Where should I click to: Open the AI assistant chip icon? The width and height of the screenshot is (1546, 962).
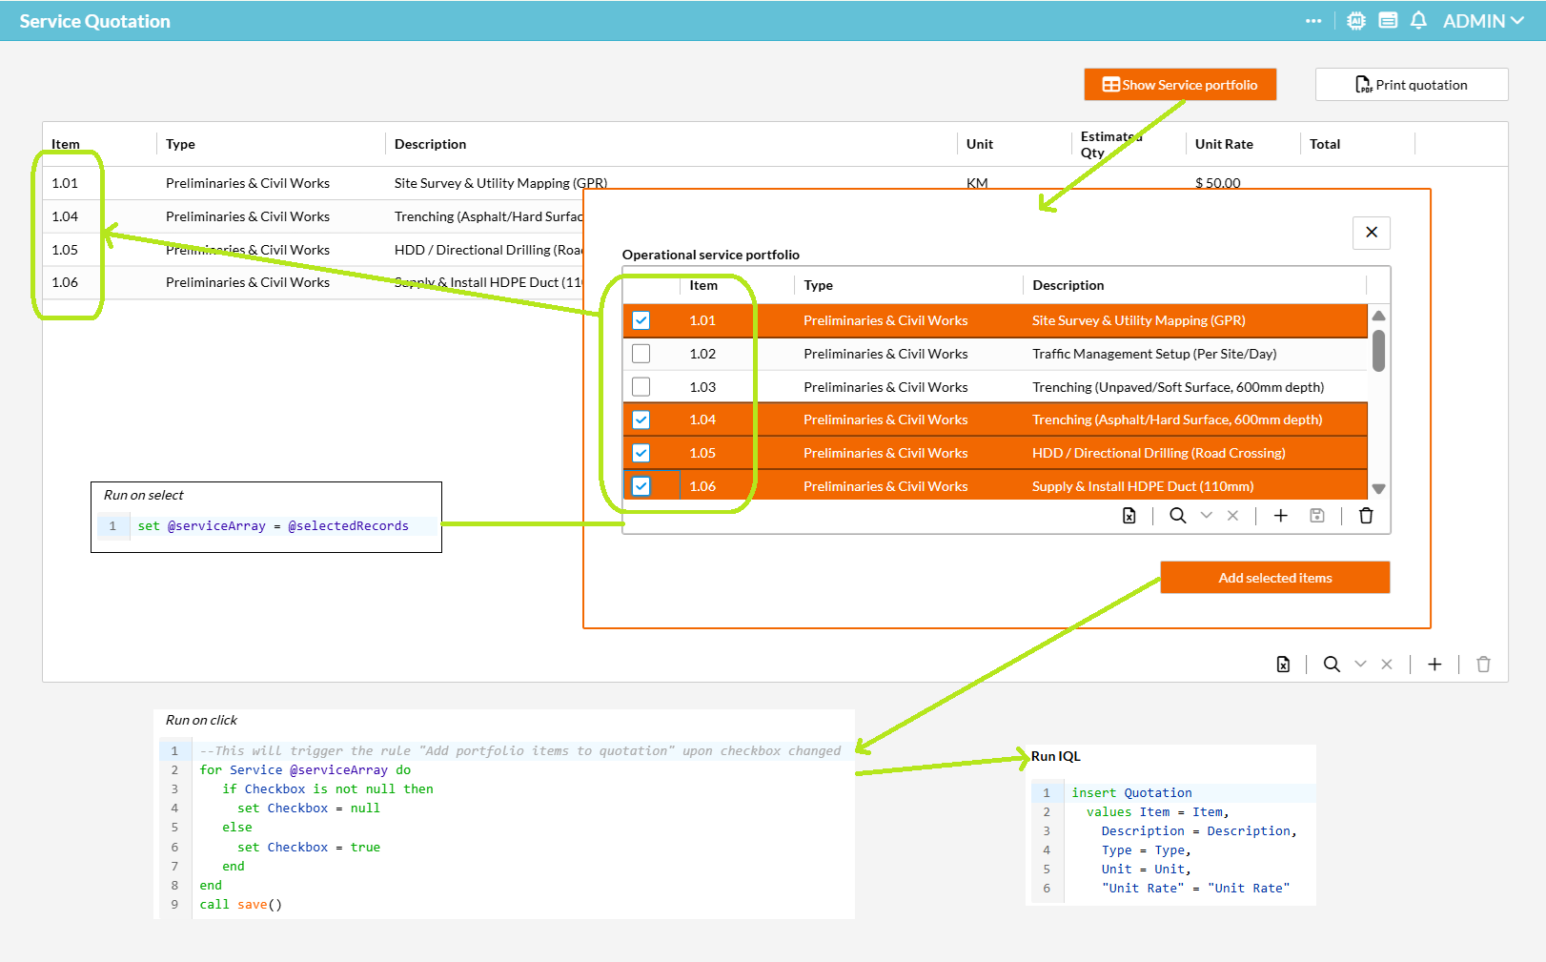click(1356, 21)
